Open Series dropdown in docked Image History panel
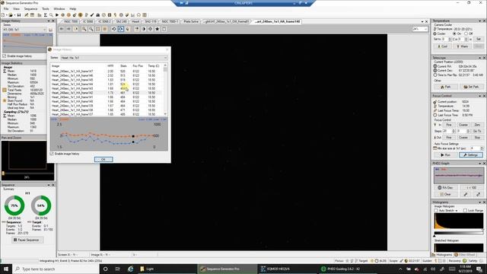Image resolution: width=487 pixels, height=274 pixels. (x=25, y=30)
